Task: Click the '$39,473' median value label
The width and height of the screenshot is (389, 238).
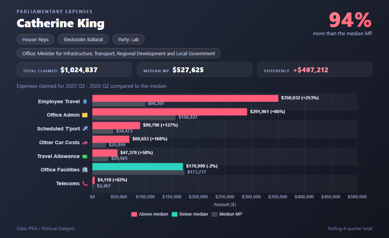Action: [124, 131]
